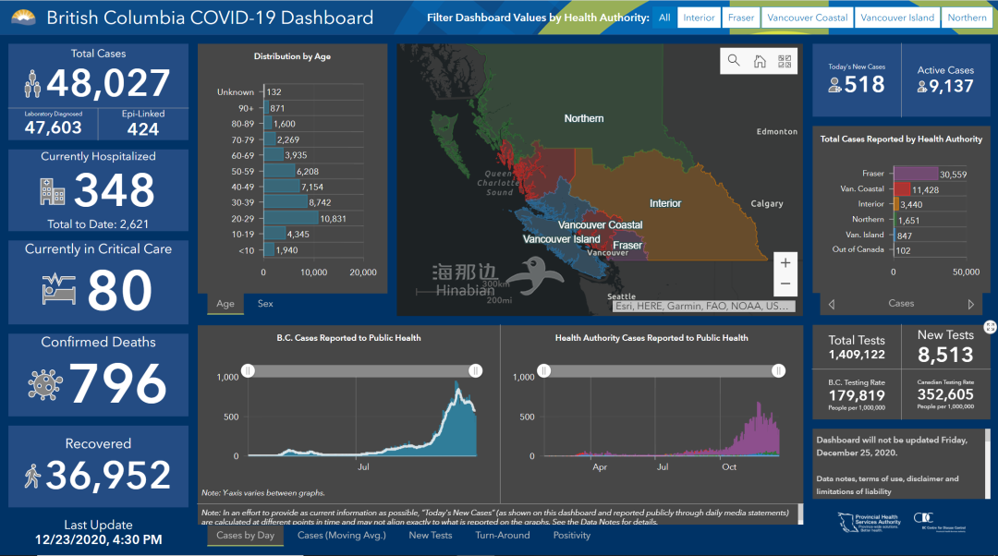998x556 pixels.
Task: Zoom in on the map
Action: (785, 262)
